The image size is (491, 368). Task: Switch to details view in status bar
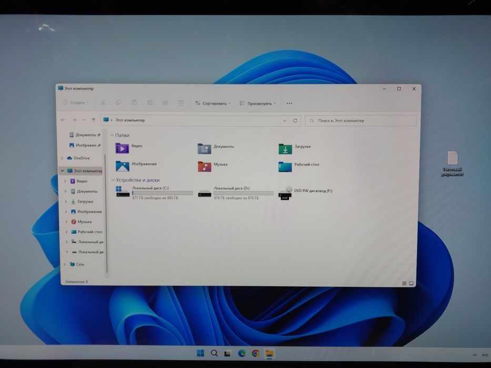point(404,283)
